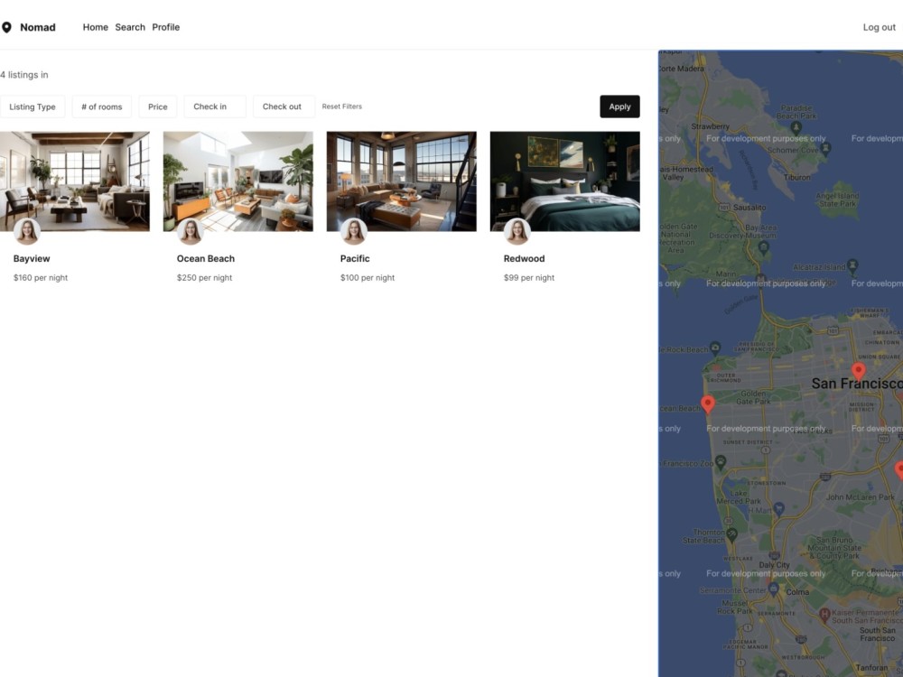This screenshot has width=903, height=677.
Task: Select the Pacific listing title
Action: pos(355,258)
